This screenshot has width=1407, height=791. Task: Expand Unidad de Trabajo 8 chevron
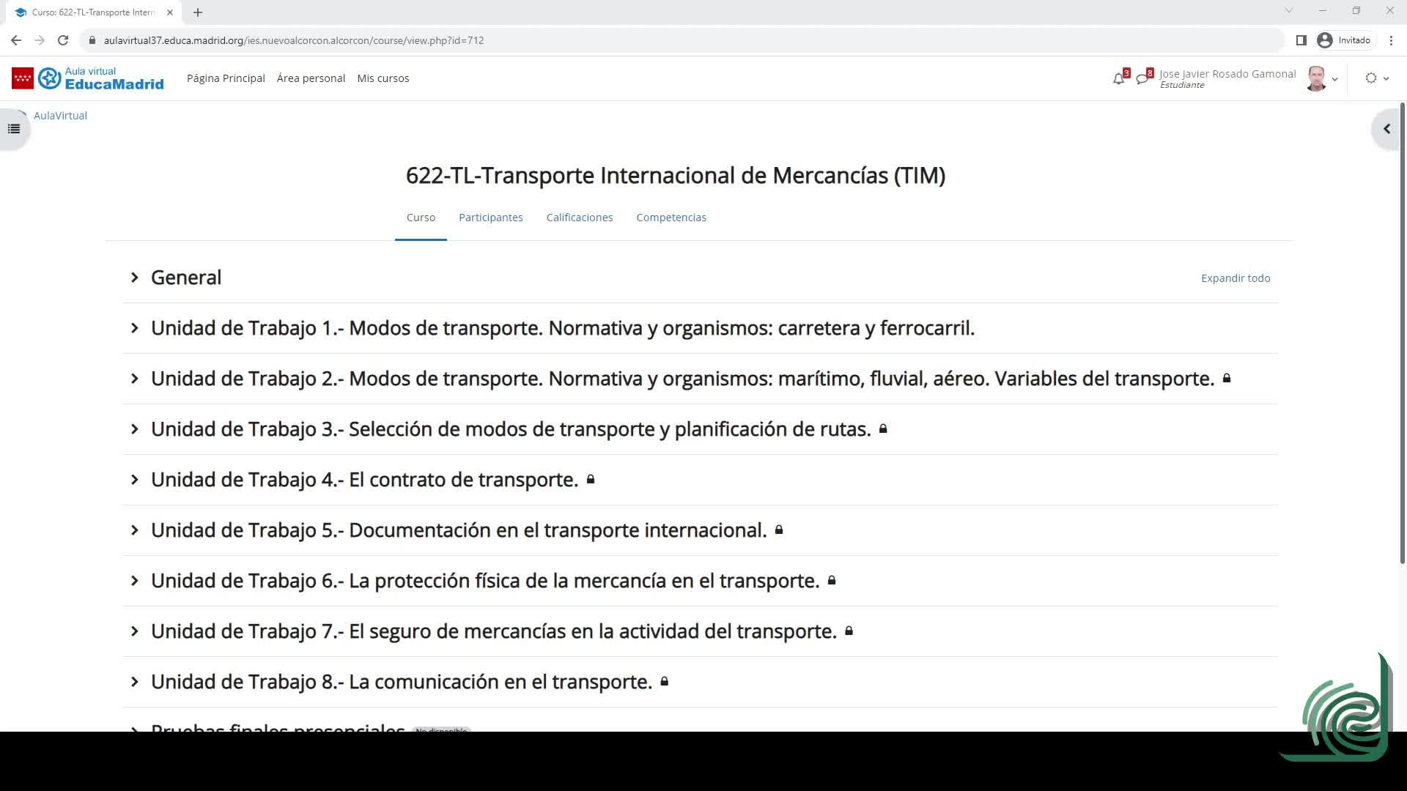[135, 682]
